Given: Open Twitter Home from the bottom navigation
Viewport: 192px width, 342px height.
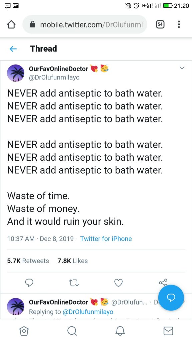Looking at the screenshot, I should pos(24,331).
